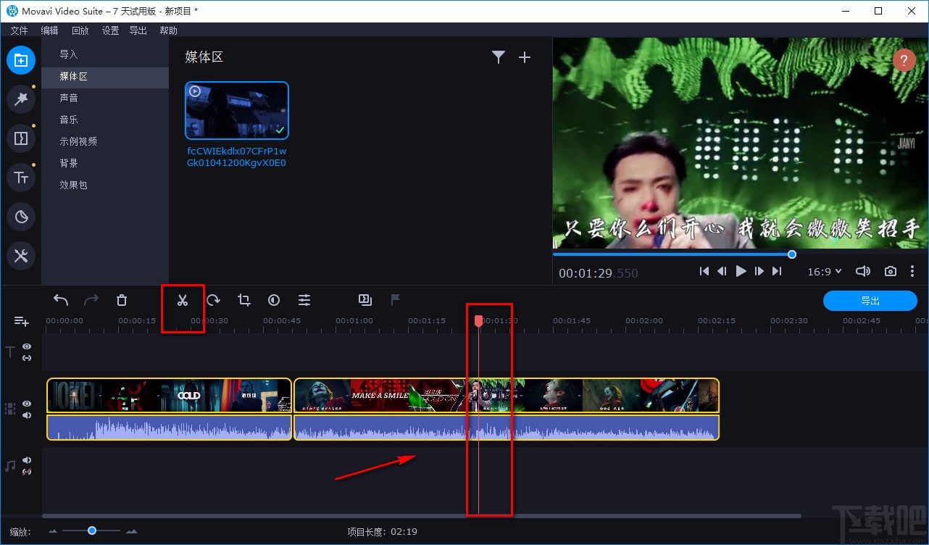The width and height of the screenshot is (929, 545).
Task: Delete selected clip with trash icon
Action: pyautogui.click(x=122, y=300)
